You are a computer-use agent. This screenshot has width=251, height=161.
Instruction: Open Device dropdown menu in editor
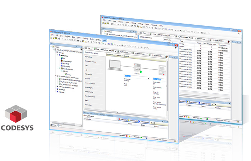coord(126,56)
